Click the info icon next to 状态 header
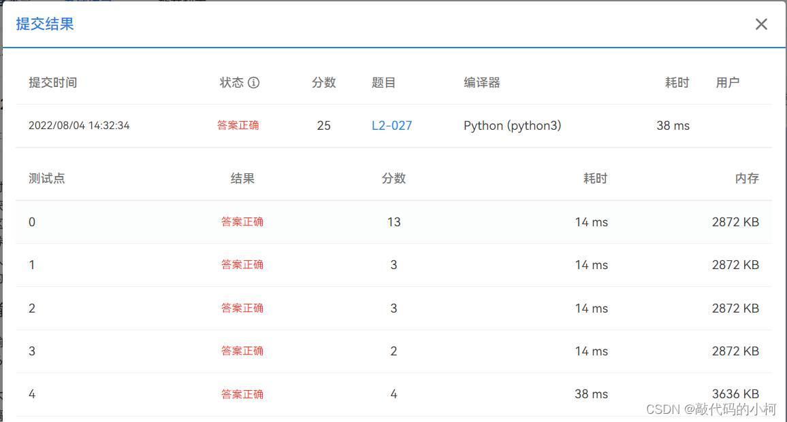Viewport: 787px width, 422px height. click(254, 82)
